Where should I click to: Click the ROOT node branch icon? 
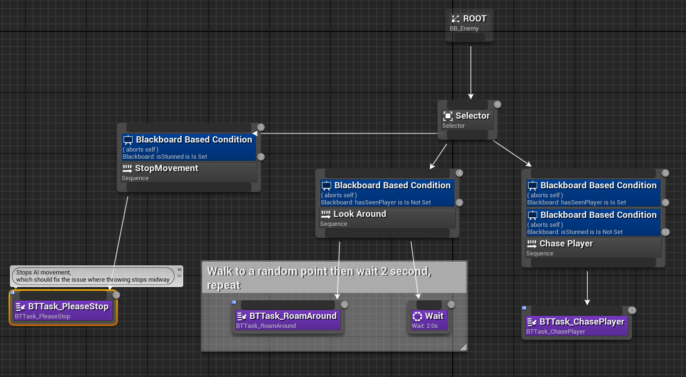click(x=456, y=19)
